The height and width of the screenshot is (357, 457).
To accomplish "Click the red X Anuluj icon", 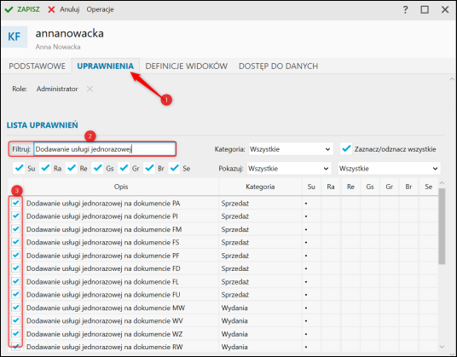I will [51, 9].
